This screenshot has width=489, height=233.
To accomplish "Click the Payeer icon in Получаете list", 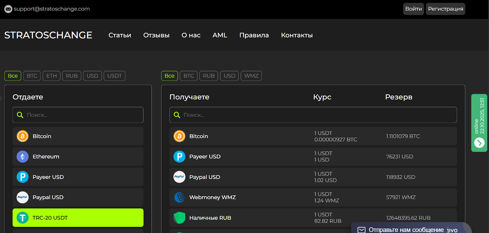I will pos(179,157).
